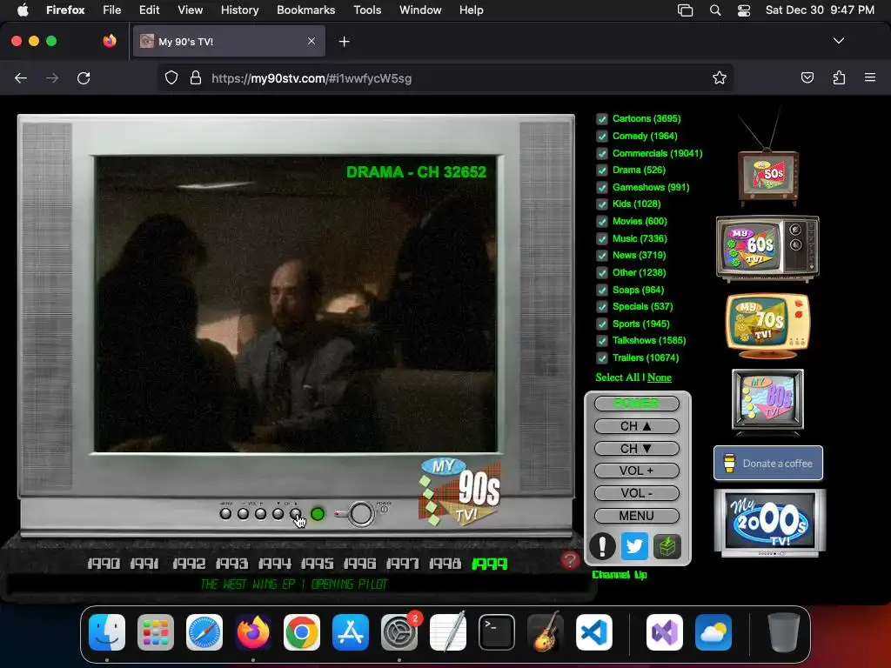Click the CH down button on the remote

pos(636,449)
